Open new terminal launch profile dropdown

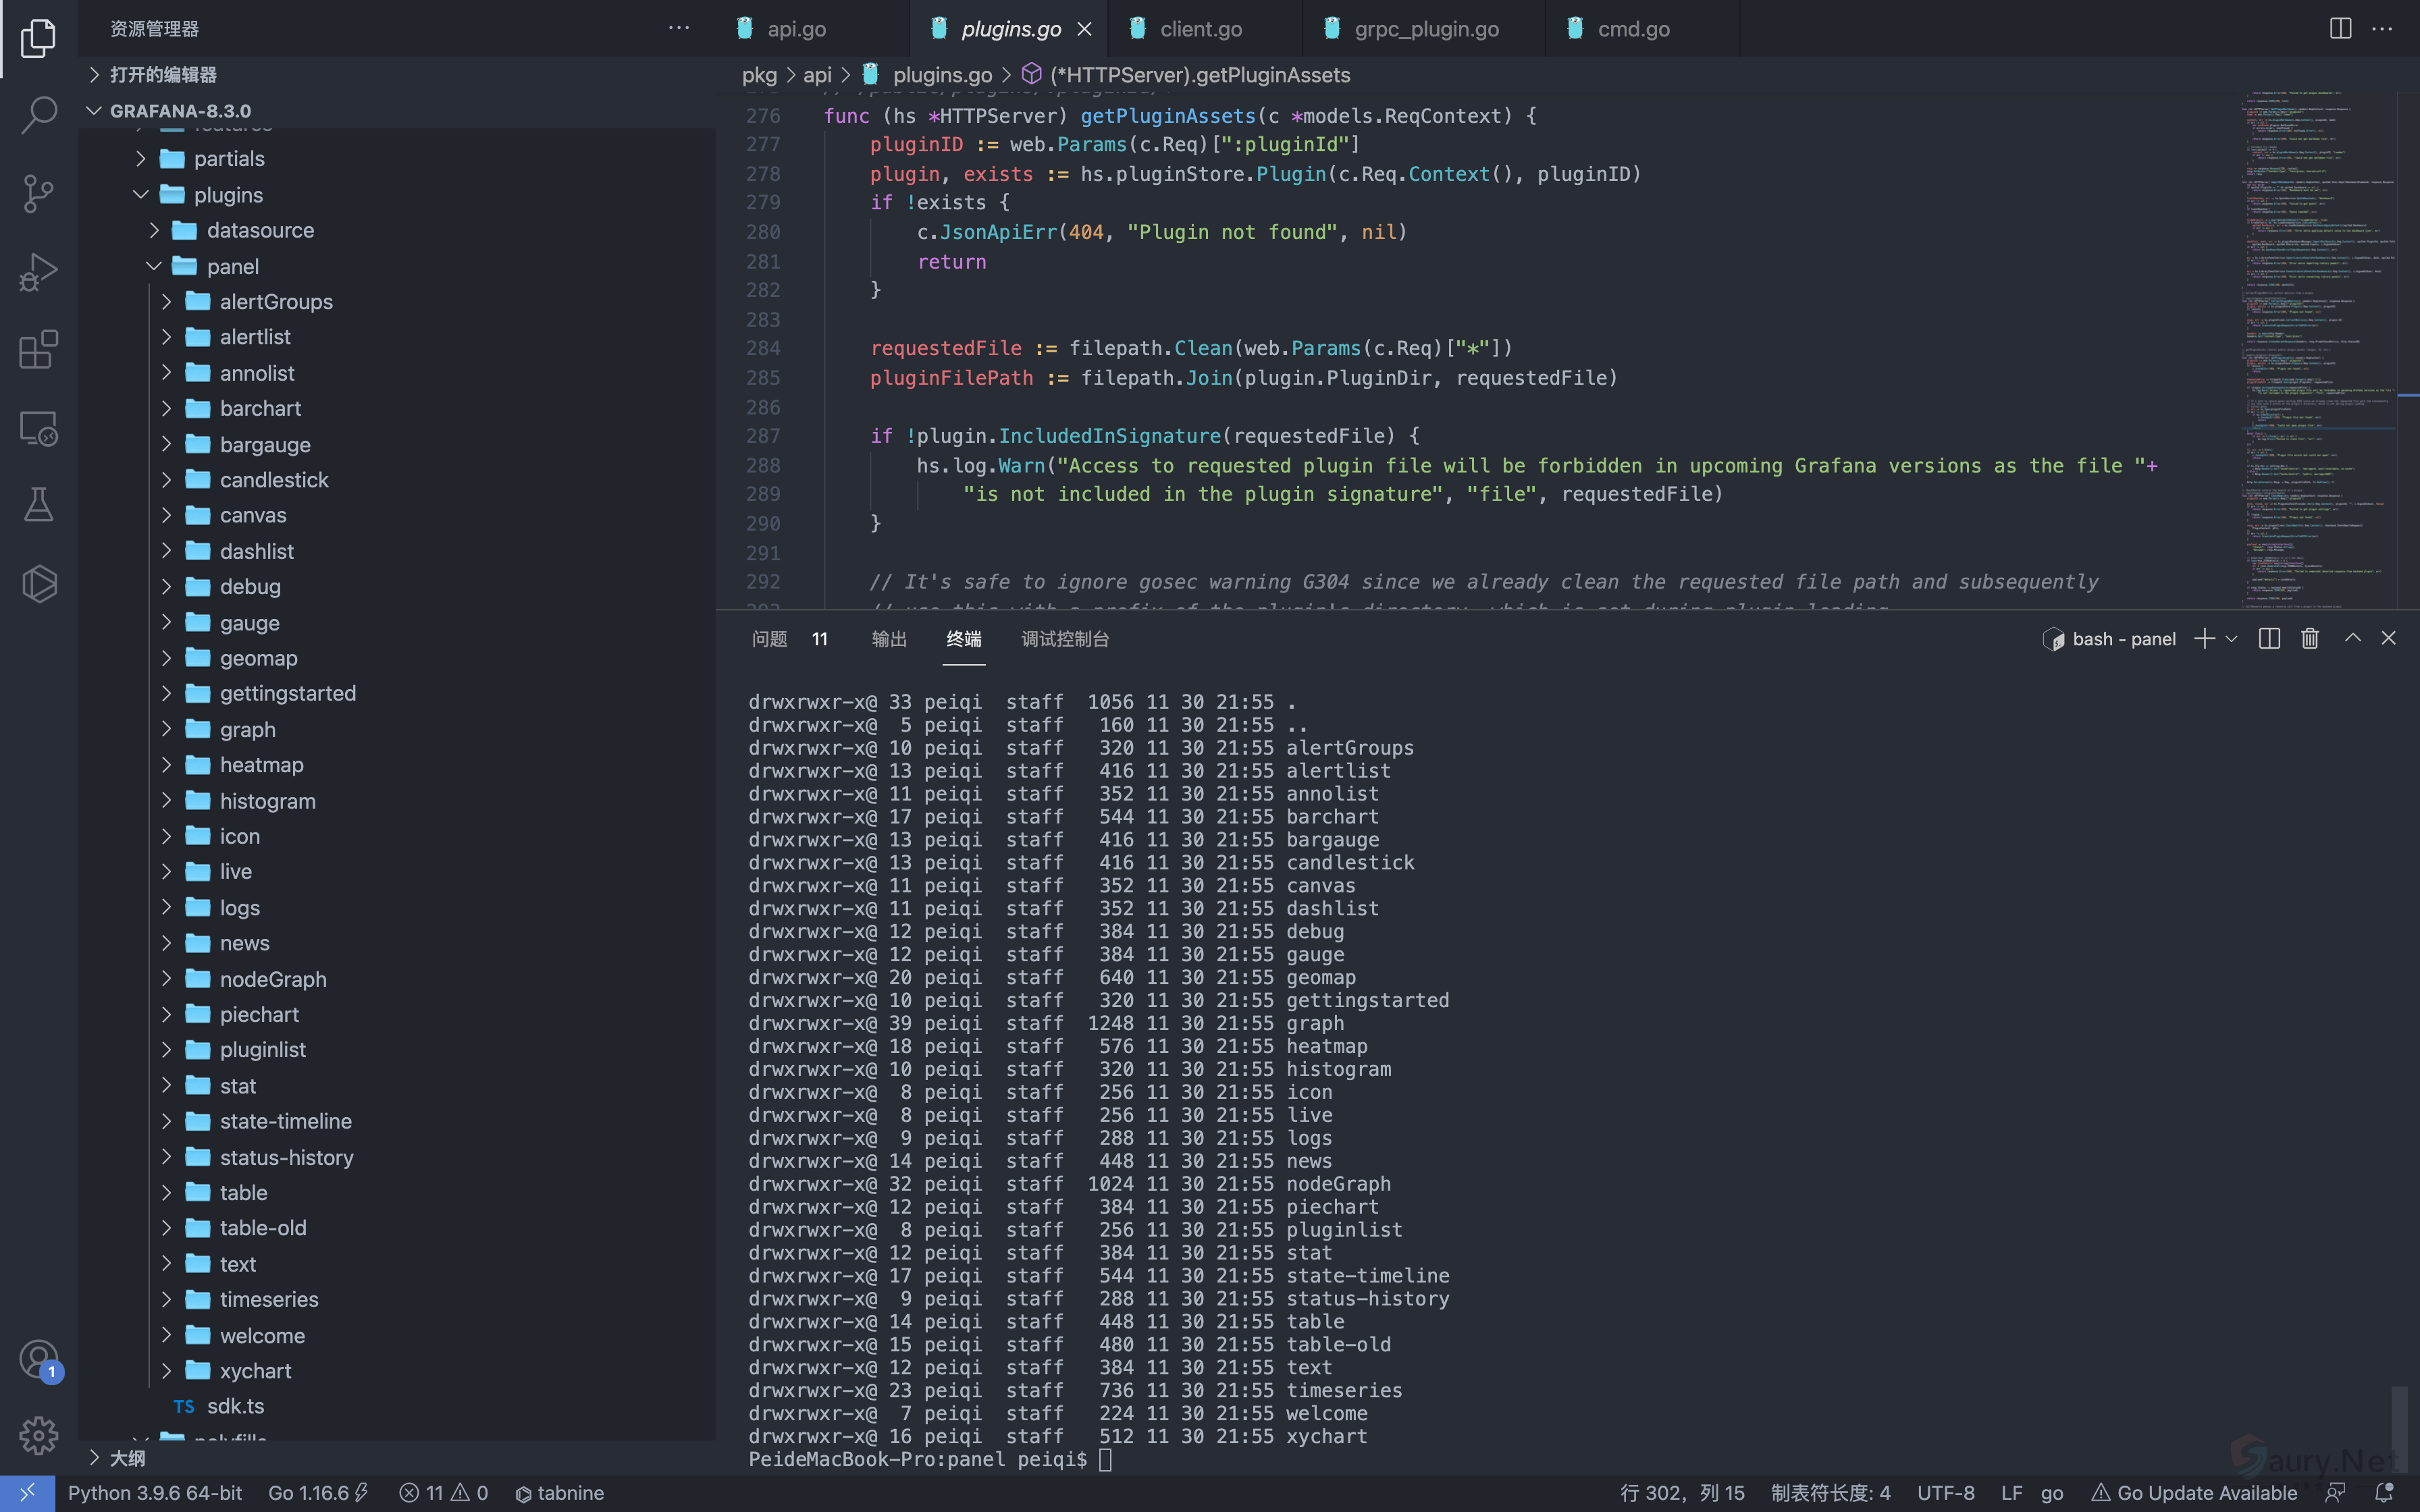coord(2232,639)
